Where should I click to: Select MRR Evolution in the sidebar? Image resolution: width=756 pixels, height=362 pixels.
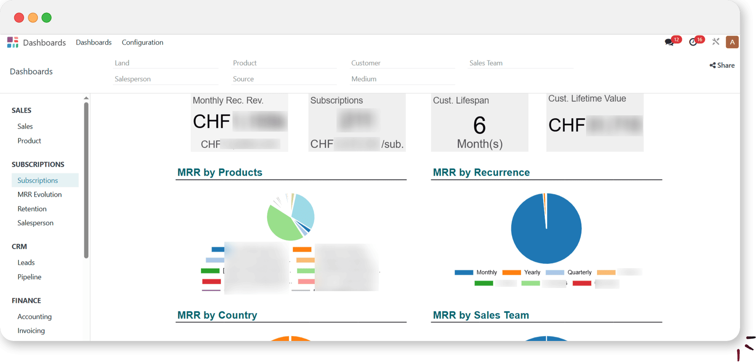(39, 194)
